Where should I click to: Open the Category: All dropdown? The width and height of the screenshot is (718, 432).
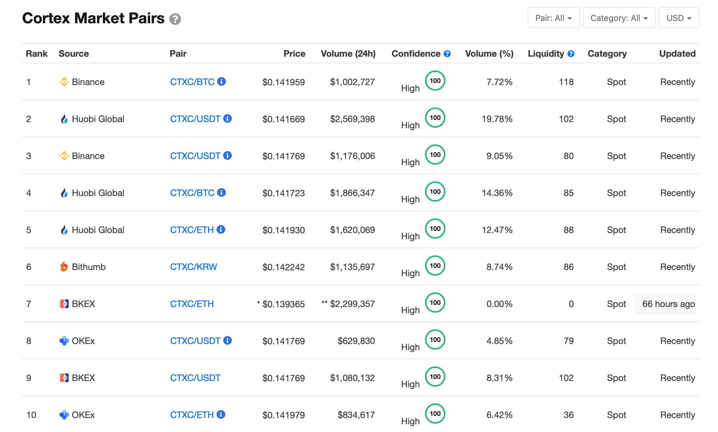[x=619, y=18]
